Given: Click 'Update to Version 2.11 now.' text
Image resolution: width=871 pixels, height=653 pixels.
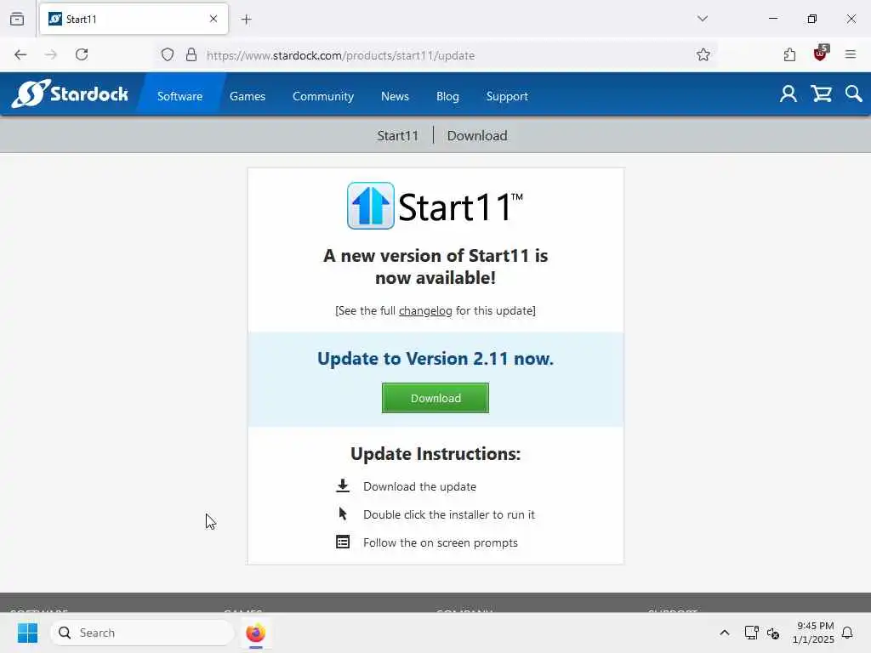Looking at the screenshot, I should [x=435, y=359].
